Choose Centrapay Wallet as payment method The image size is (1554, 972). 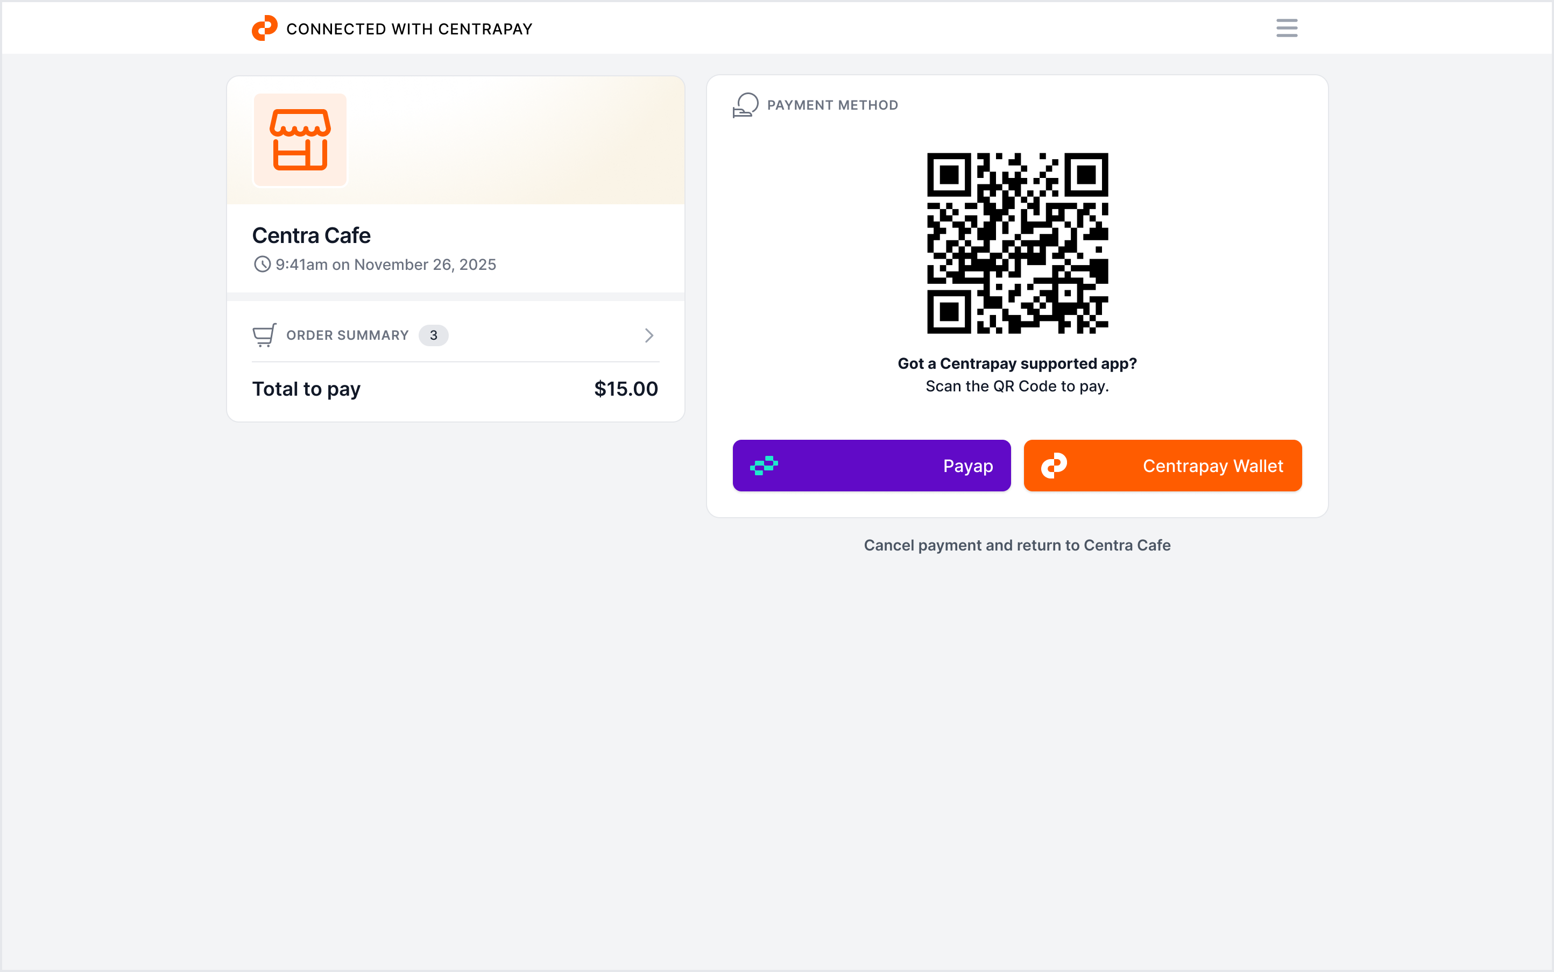coord(1162,466)
